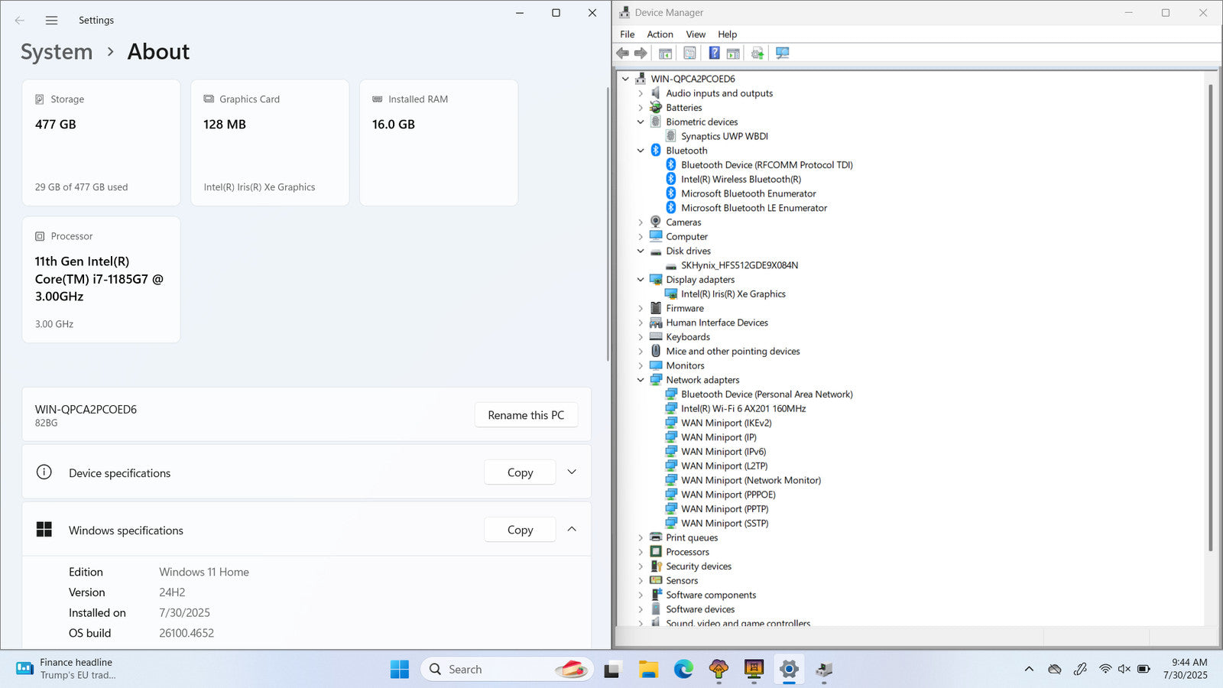Click the Help toolbar icon in Device Manager

(x=714, y=53)
